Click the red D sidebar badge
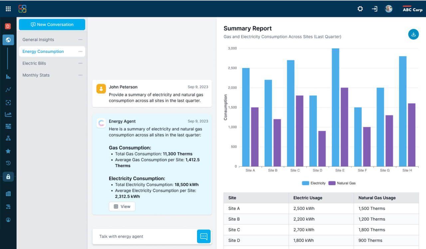The height and width of the screenshot is (249, 426). click(x=8, y=26)
